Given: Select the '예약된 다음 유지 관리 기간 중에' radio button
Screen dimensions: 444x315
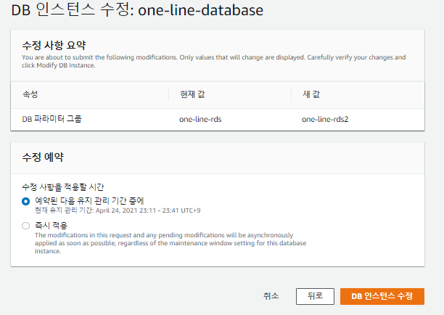Looking at the screenshot, I should tap(26, 201).
